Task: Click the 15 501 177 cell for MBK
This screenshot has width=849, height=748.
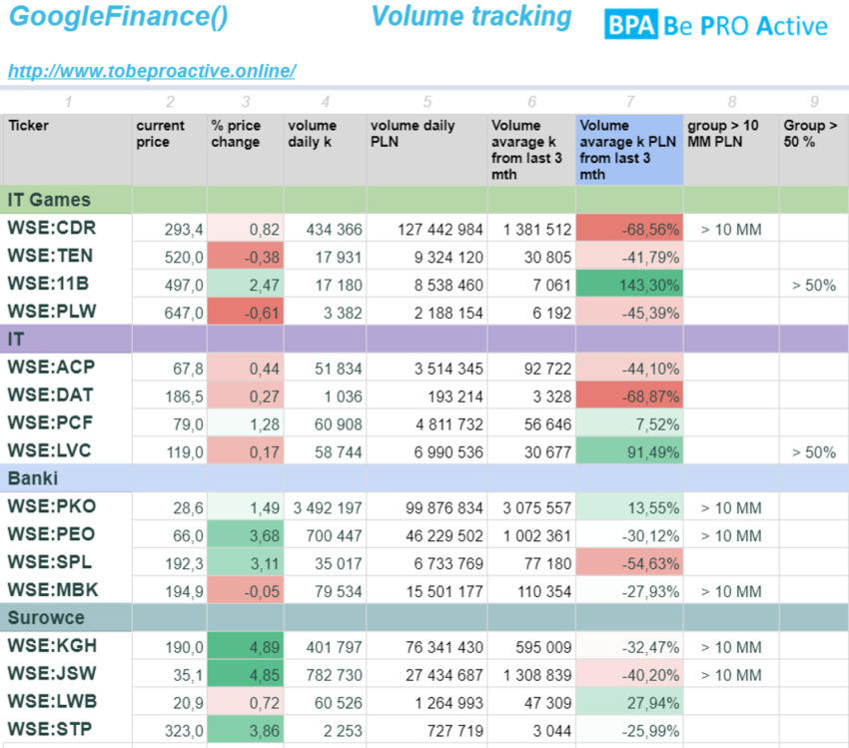Action: click(x=426, y=590)
